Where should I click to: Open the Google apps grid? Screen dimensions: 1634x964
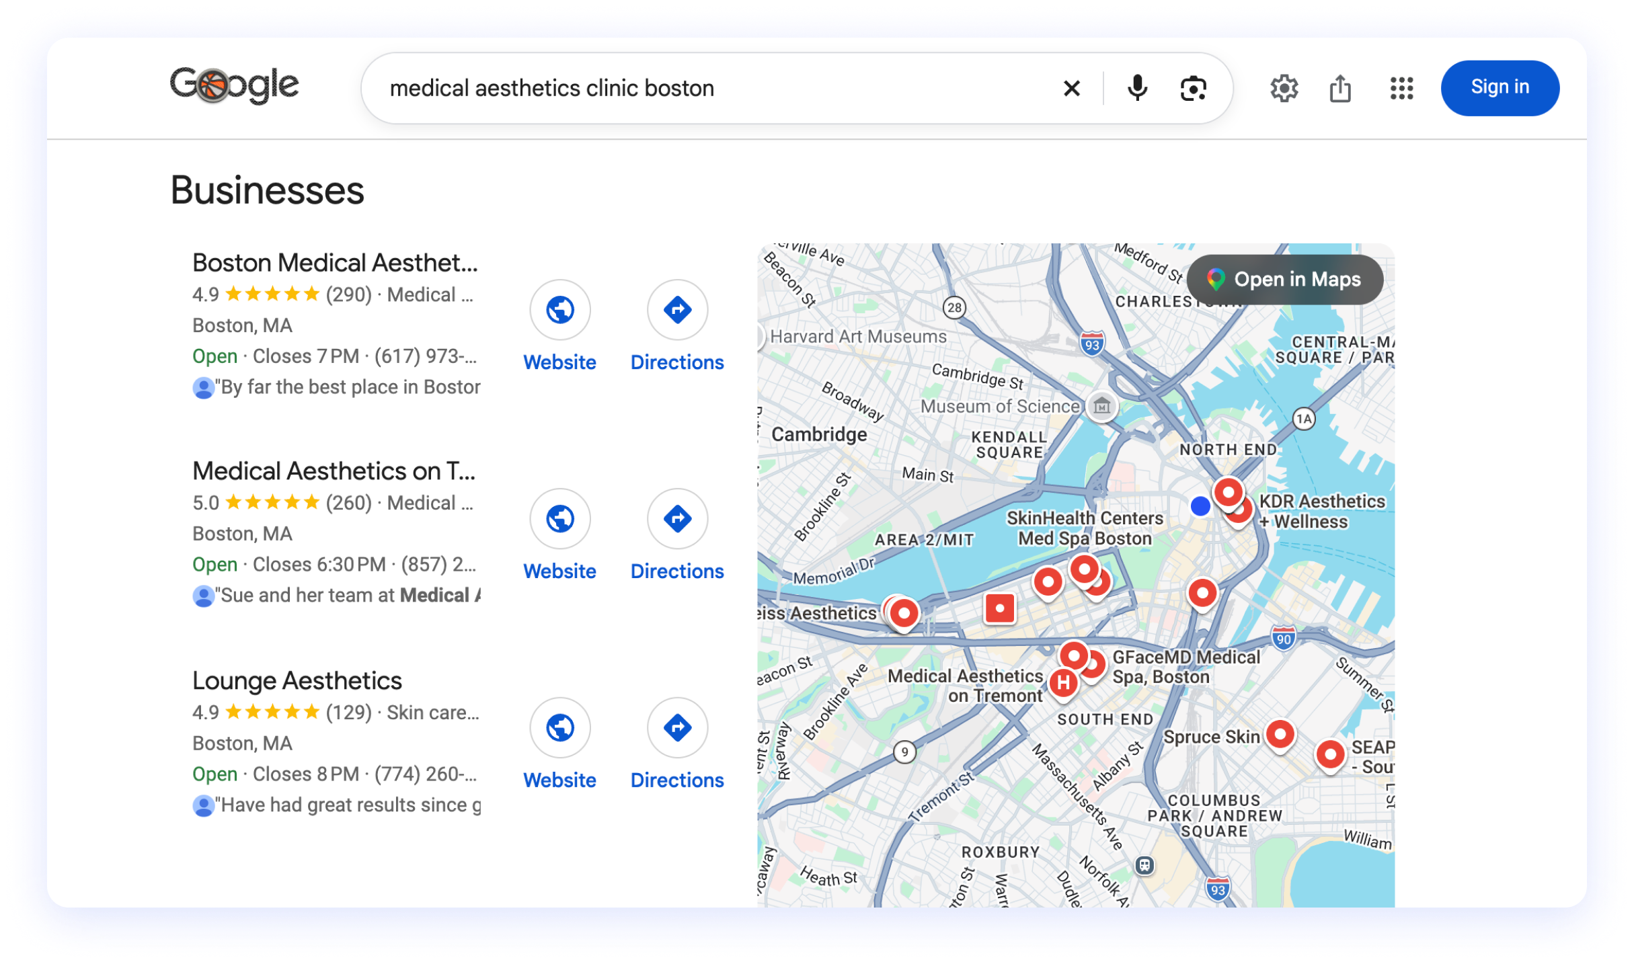pyautogui.click(x=1401, y=88)
